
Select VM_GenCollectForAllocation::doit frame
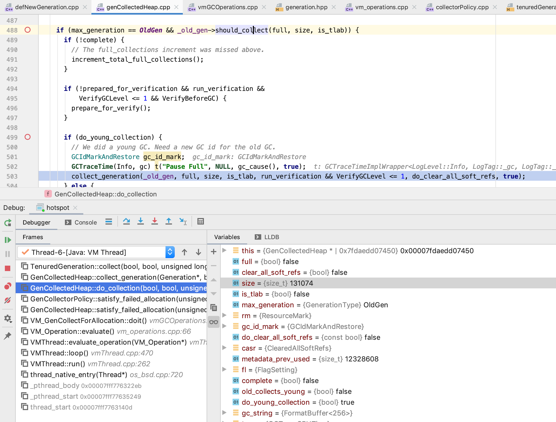tap(111, 321)
